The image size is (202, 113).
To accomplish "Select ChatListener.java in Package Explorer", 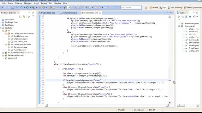I will 21,39.
